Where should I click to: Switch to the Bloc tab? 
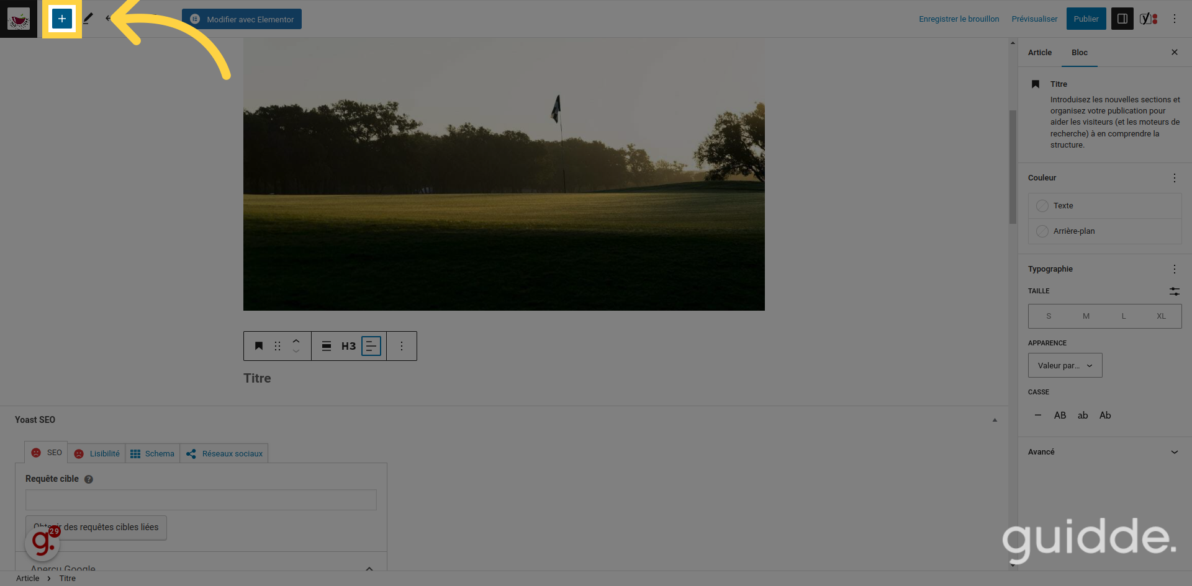coord(1079,53)
